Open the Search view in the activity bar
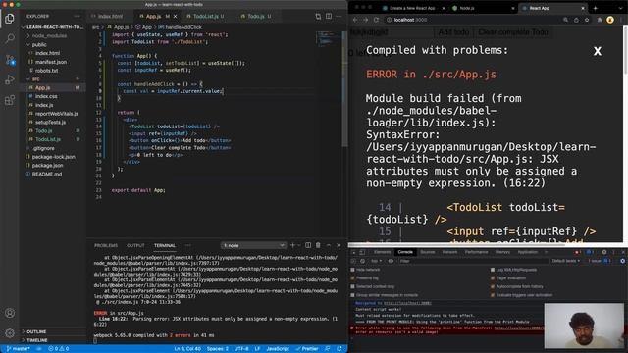628x353 pixels. coord(10,39)
